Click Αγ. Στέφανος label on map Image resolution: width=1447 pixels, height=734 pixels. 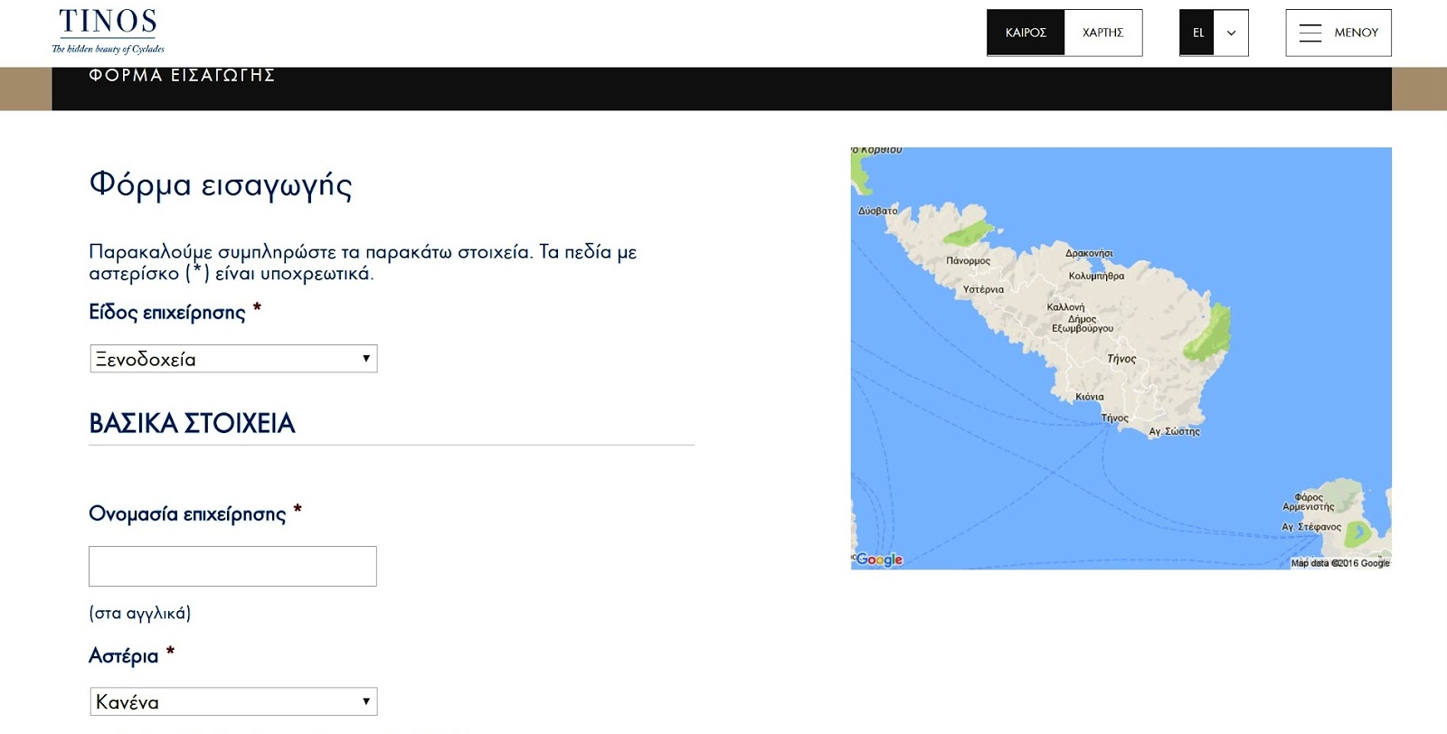(1310, 527)
